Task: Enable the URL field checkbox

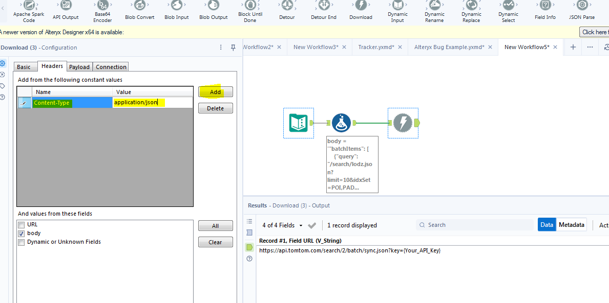Action: pyautogui.click(x=22, y=224)
